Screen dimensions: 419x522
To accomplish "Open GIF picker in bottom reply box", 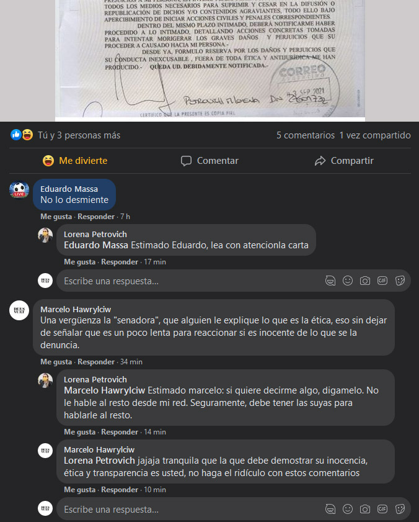I will pyautogui.click(x=382, y=509).
